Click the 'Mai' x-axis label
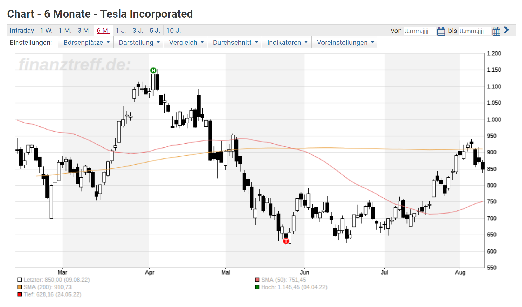 click(x=226, y=272)
